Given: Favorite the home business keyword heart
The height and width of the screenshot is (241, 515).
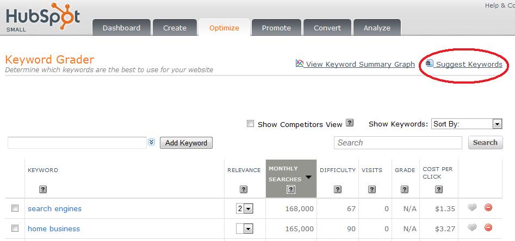Looking at the screenshot, I should [x=472, y=227].
